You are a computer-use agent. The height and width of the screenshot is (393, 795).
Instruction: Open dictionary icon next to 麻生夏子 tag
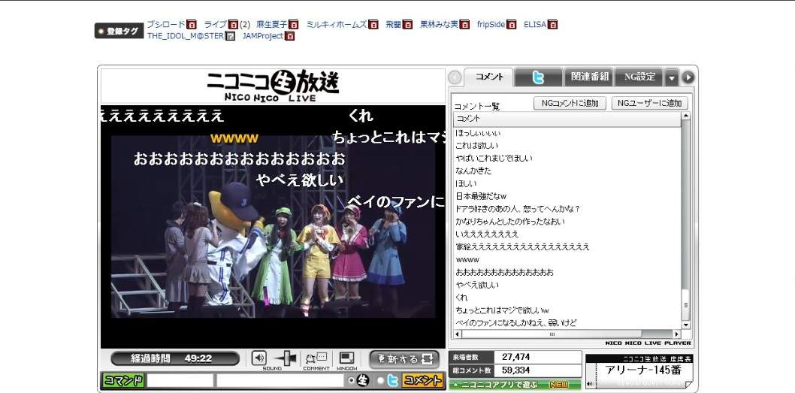293,24
